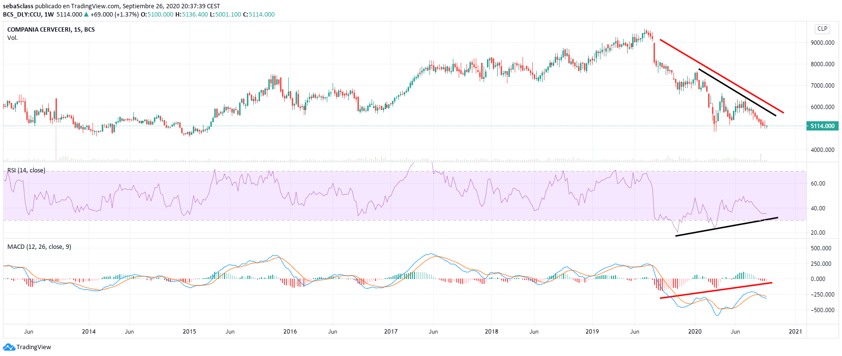Click the 2016 time axis label
Viewport: 842px width, 356px height.
point(290,332)
